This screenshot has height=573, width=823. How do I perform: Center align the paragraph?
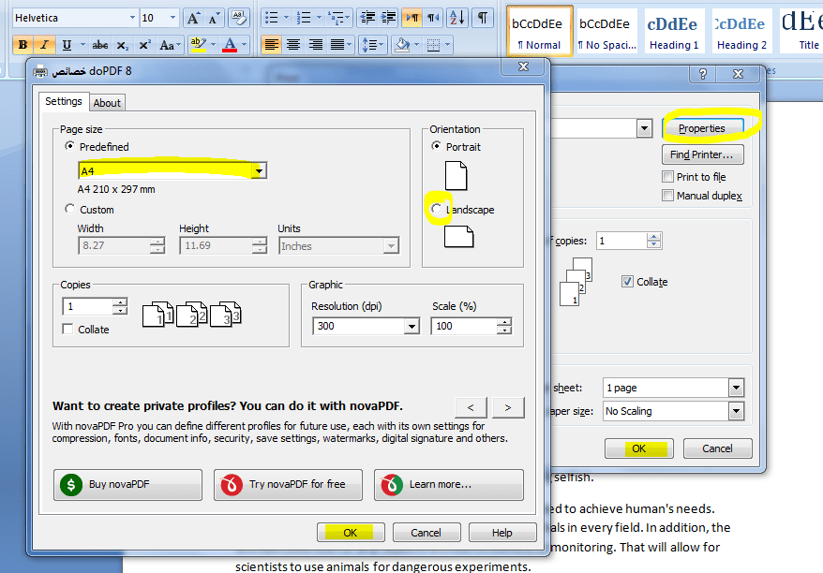pyautogui.click(x=293, y=45)
